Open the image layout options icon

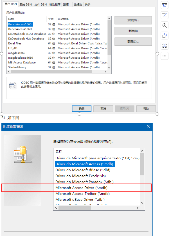[x=165, y=5]
